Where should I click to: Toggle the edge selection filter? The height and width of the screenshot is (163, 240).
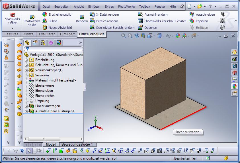55,151
